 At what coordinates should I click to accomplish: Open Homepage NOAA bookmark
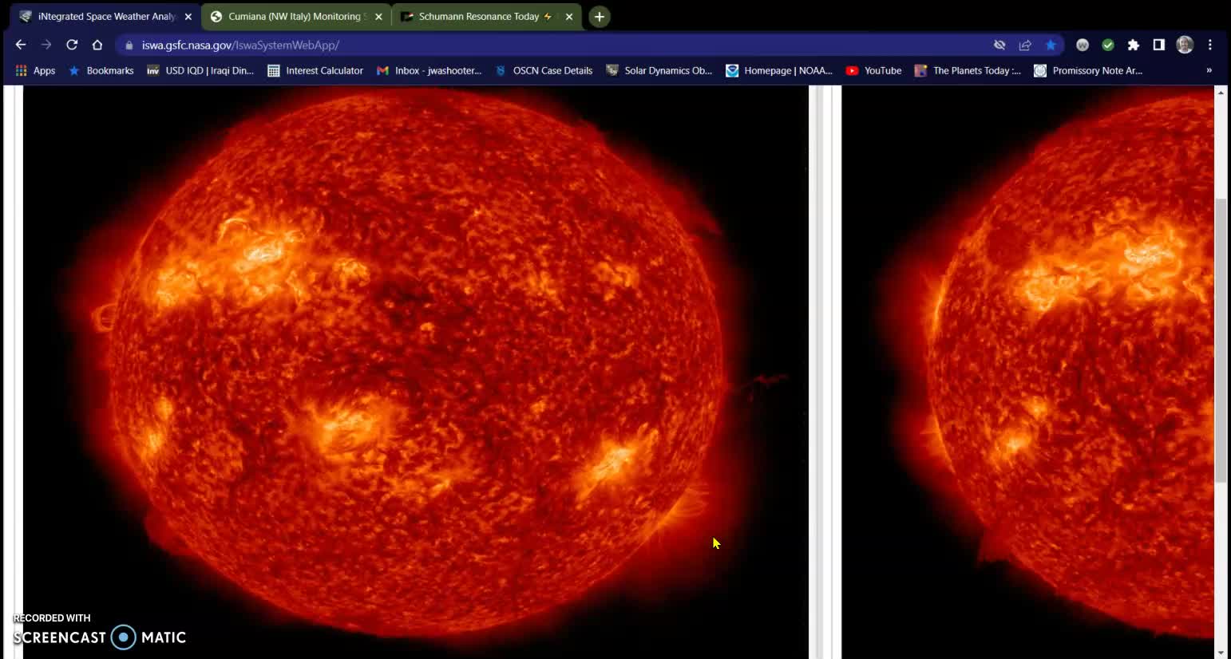pyautogui.click(x=779, y=70)
